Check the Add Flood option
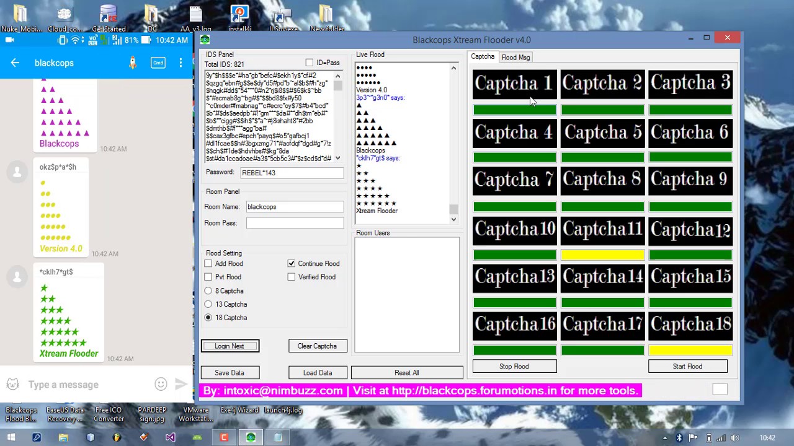The height and width of the screenshot is (446, 794). [208, 263]
